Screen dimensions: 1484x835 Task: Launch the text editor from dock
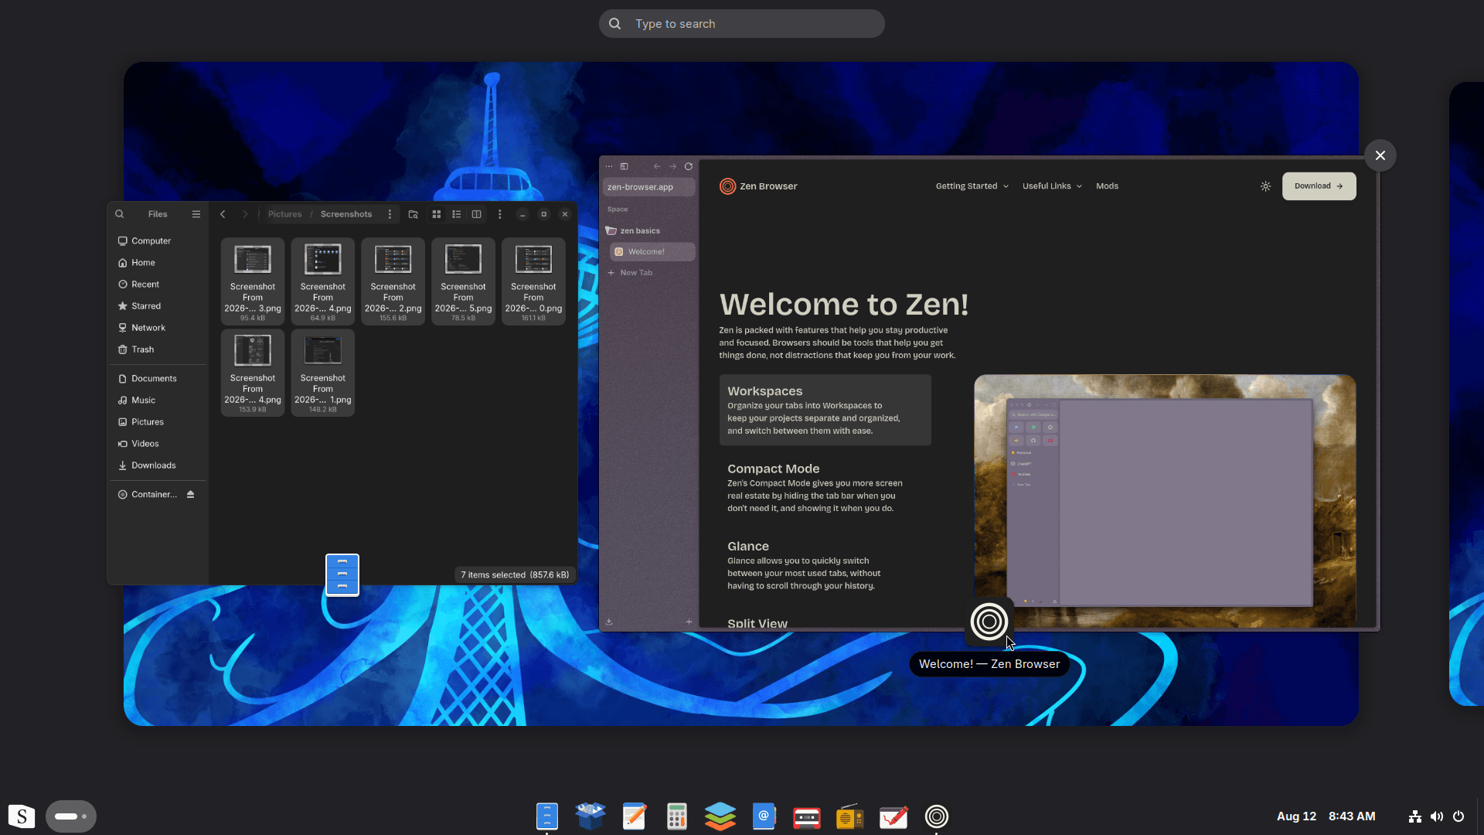coord(634,816)
